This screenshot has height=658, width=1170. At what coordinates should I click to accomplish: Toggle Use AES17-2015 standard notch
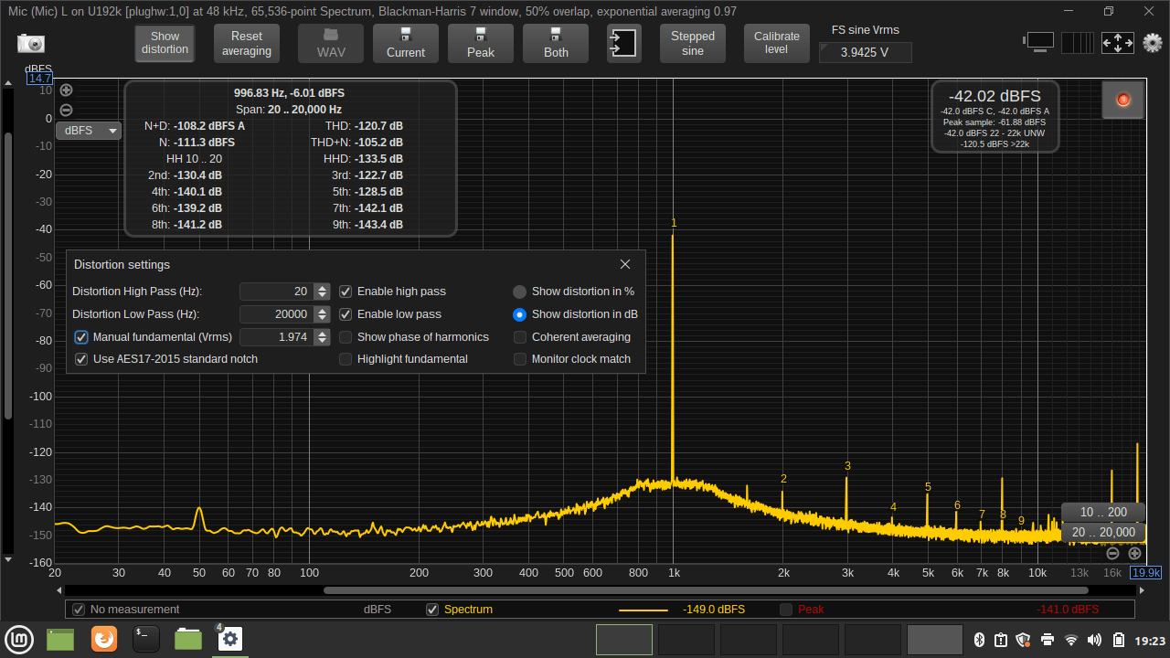coord(81,359)
